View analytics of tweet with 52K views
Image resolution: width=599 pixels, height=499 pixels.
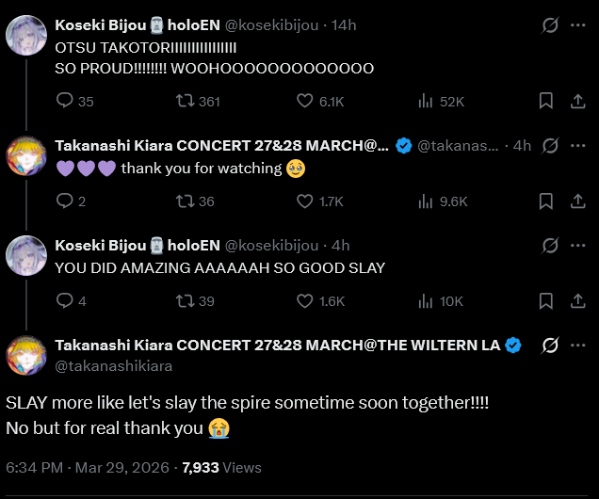click(425, 101)
